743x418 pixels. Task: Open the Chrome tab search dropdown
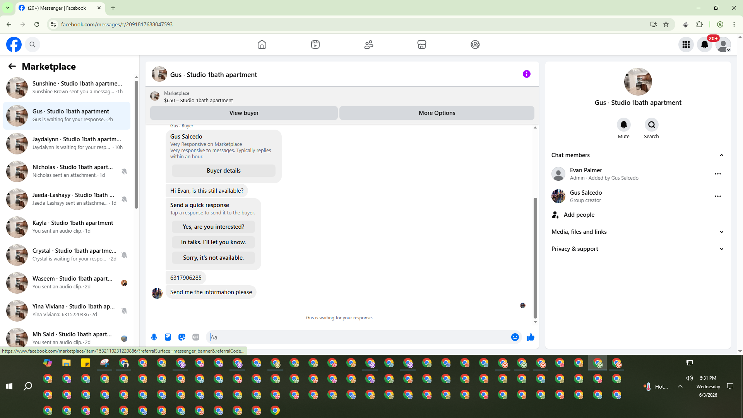pyautogui.click(x=8, y=8)
